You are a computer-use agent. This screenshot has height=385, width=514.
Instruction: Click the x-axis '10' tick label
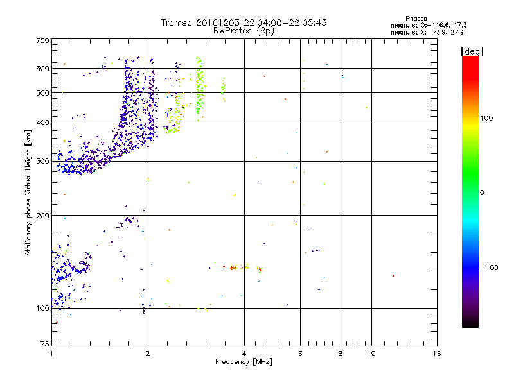coord(371,354)
